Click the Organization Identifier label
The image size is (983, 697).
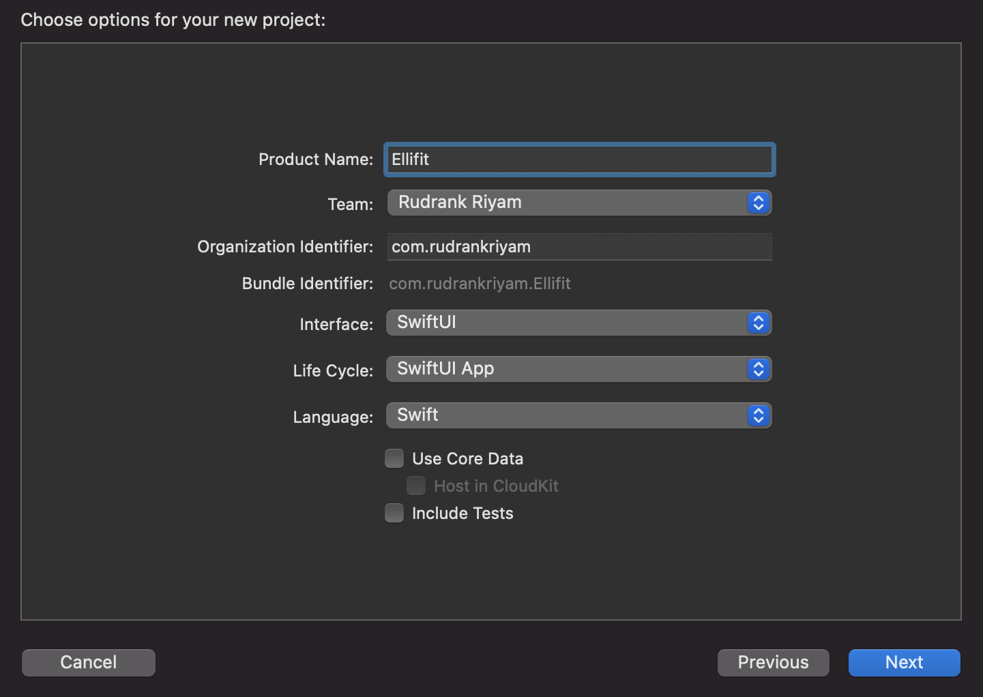(x=285, y=247)
